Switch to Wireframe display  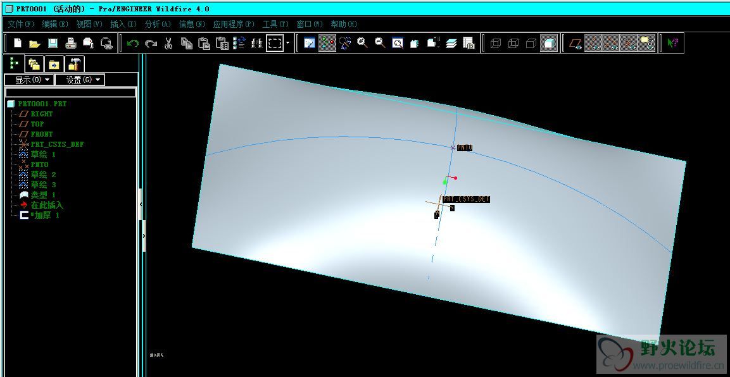(x=496, y=43)
